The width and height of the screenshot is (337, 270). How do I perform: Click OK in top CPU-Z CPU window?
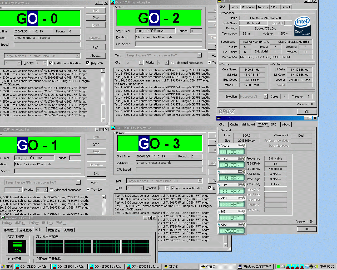tap(307, 112)
